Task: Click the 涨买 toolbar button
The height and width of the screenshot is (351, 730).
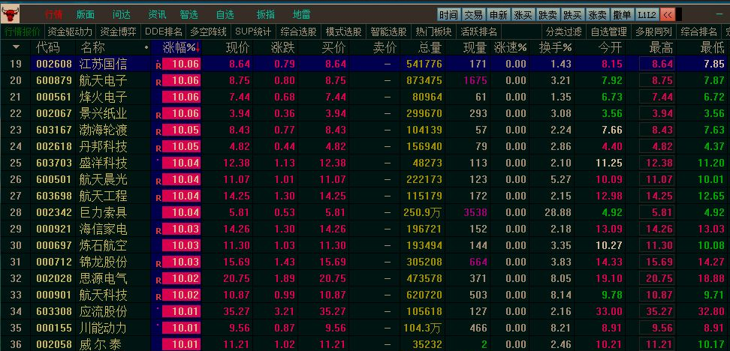Action: [x=523, y=15]
